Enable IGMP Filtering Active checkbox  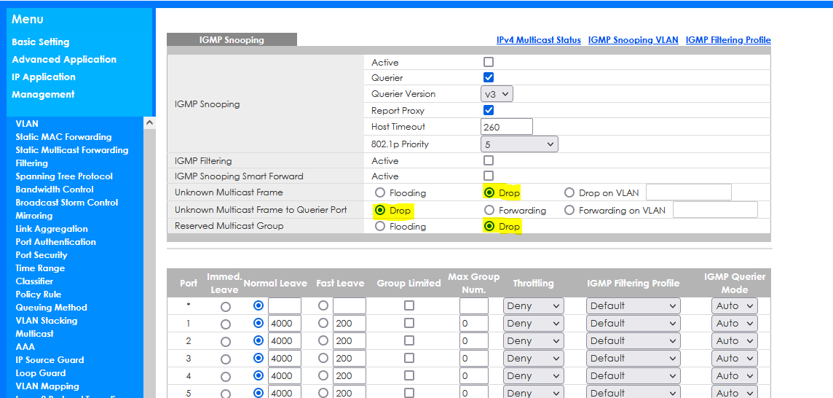[489, 160]
